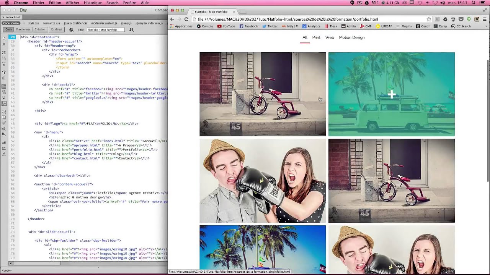Open the Plugins bookmark folder
This screenshot has width=490, height=275.
click(x=404, y=26)
